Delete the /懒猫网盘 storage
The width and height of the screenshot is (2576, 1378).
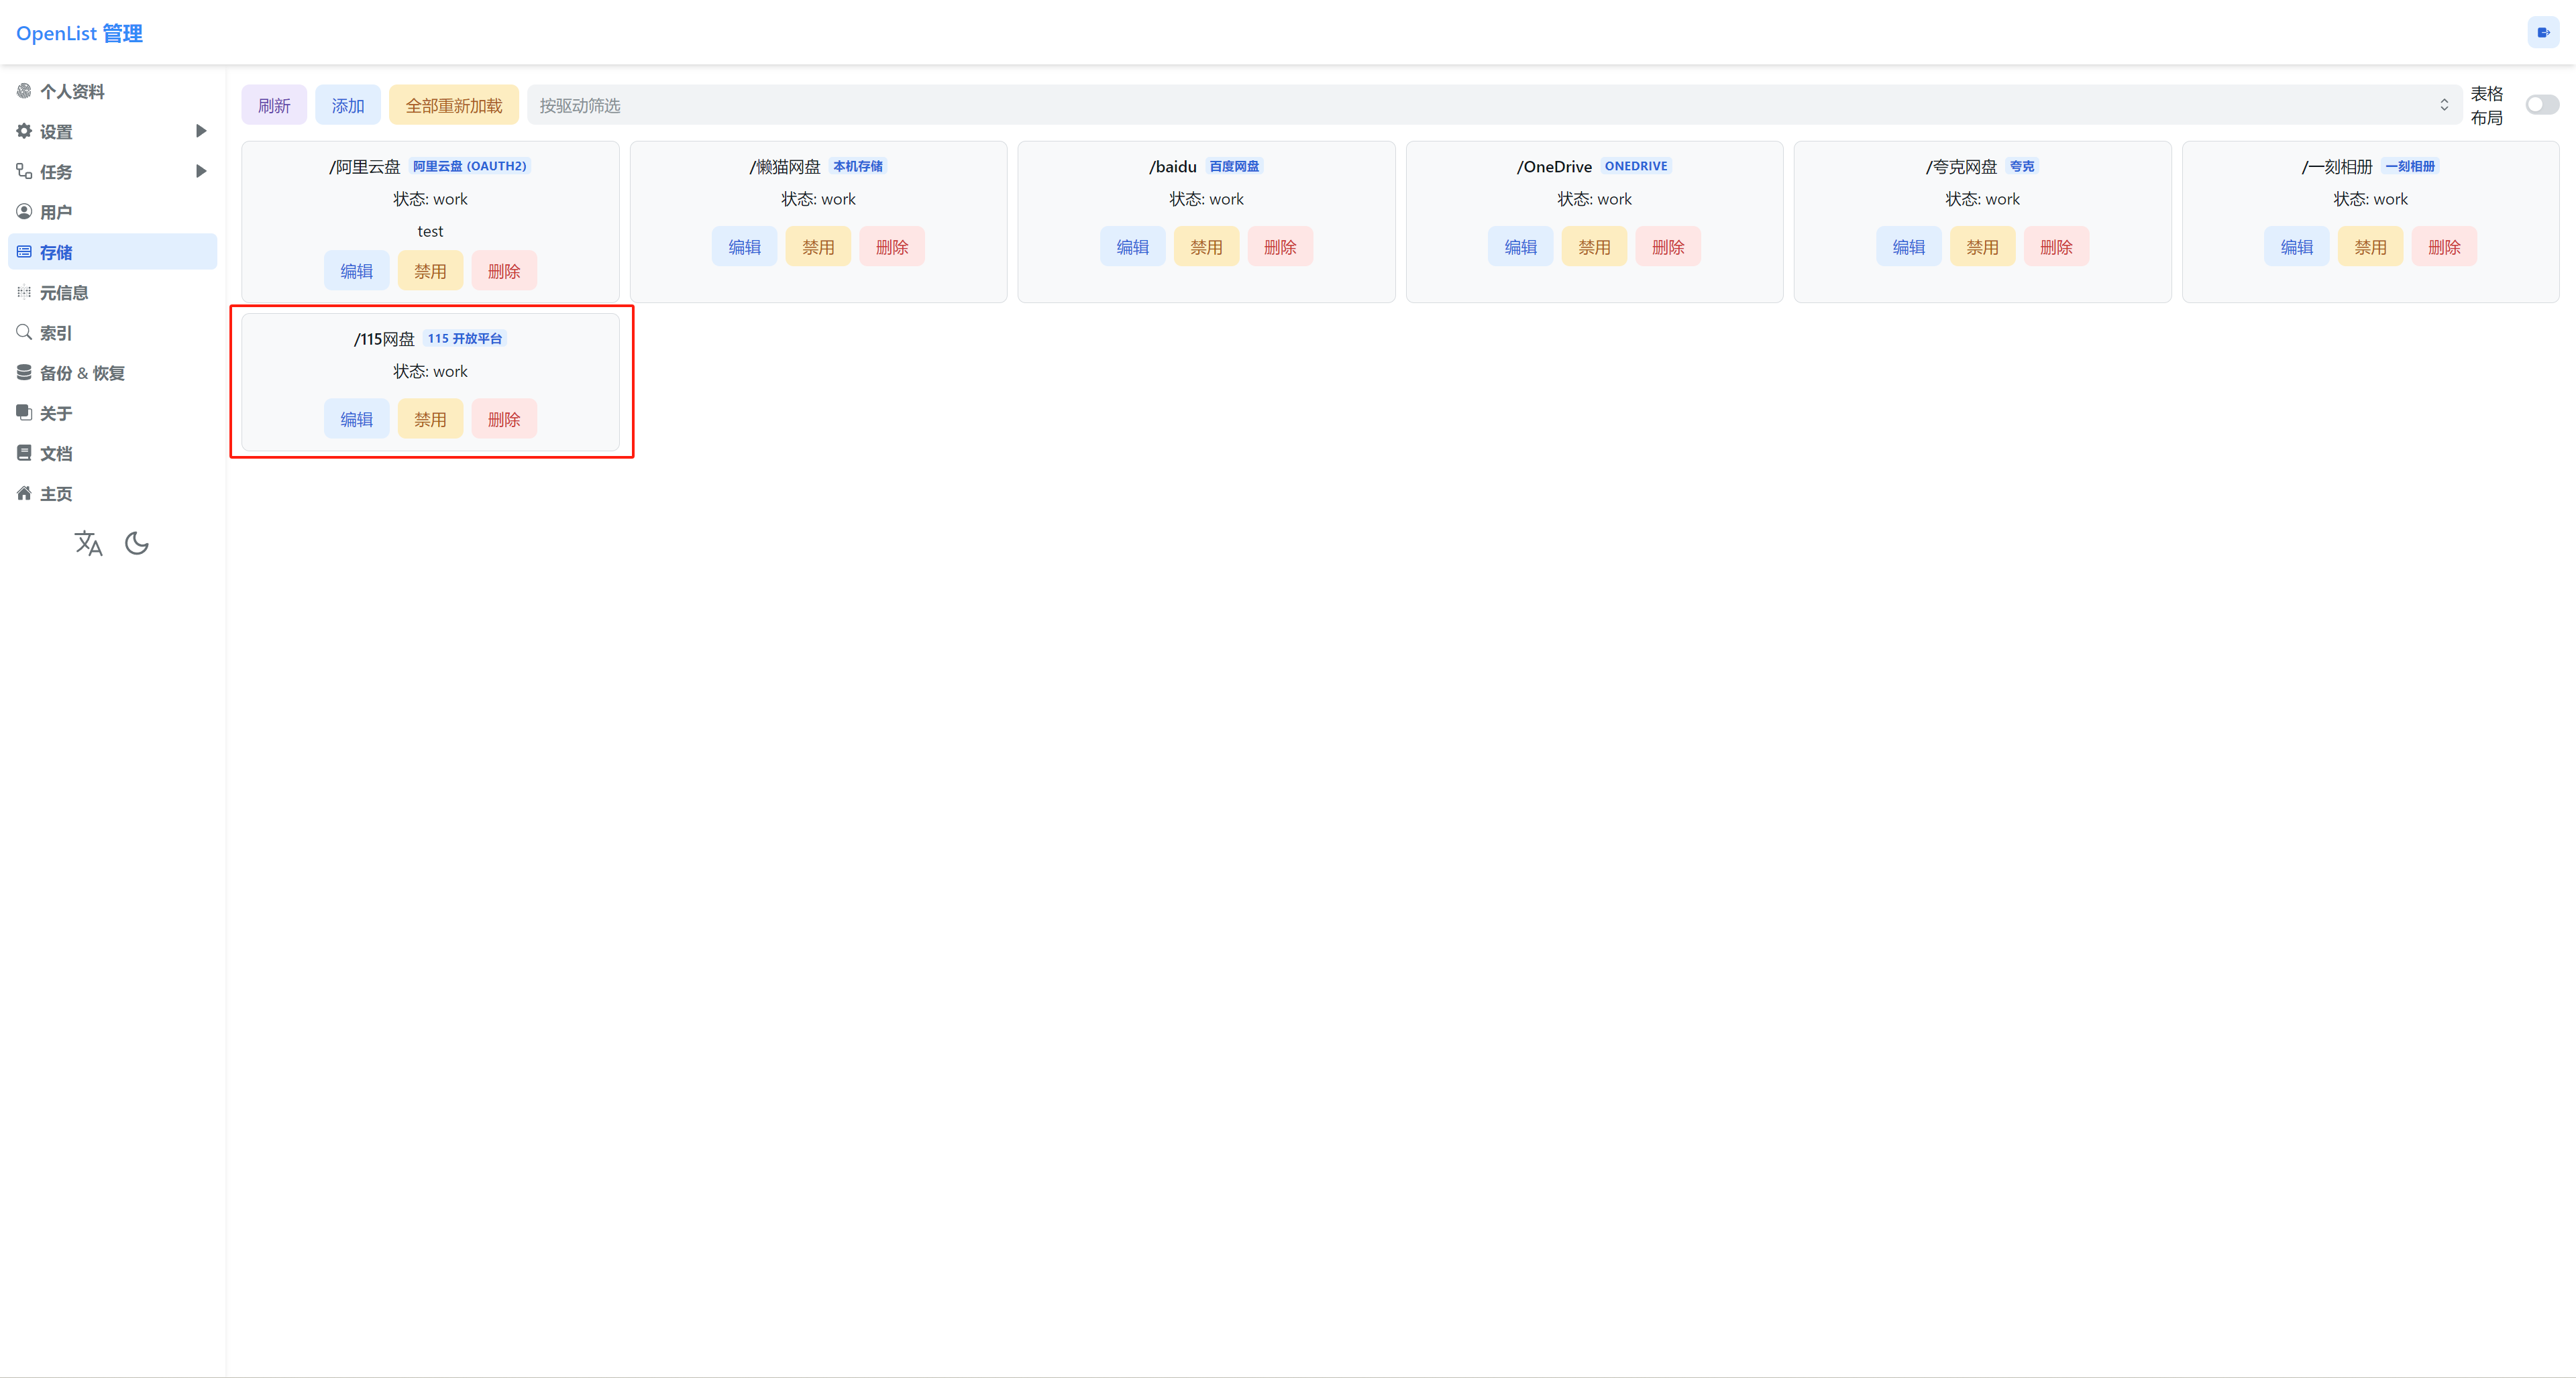[892, 247]
